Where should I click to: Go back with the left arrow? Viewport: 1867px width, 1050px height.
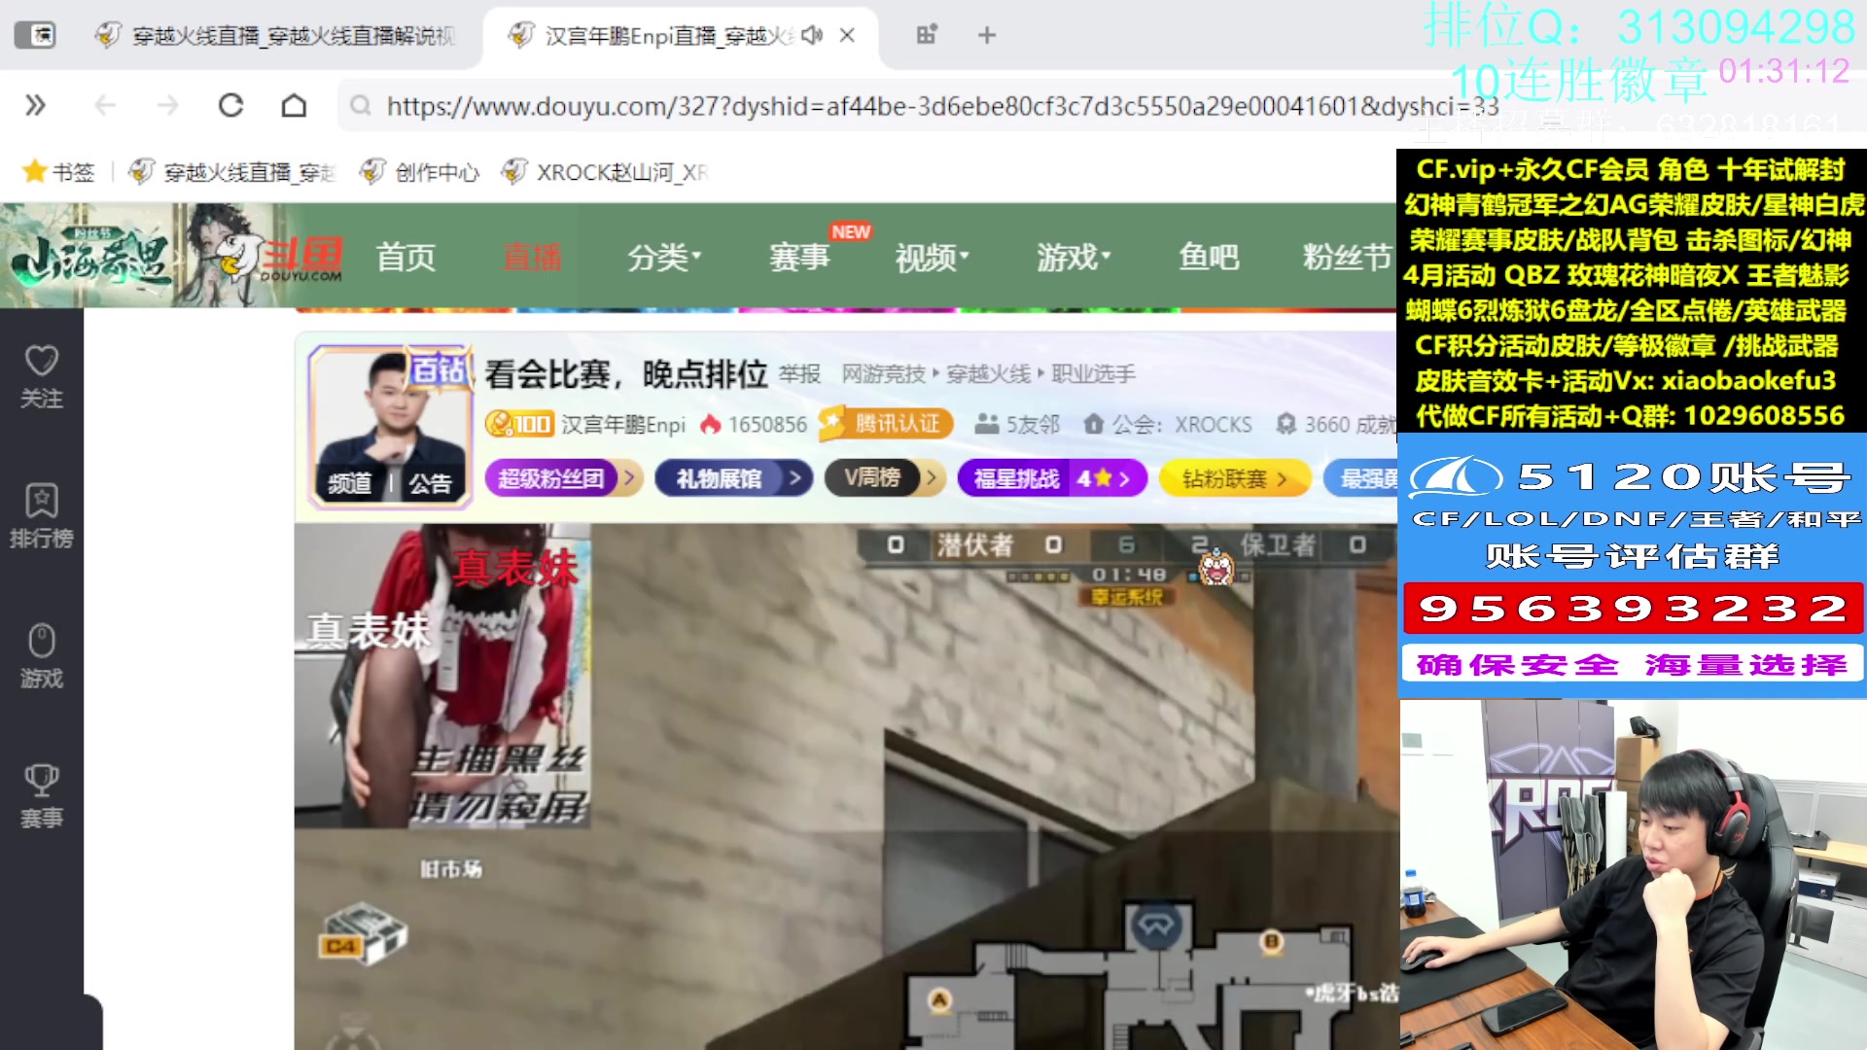(x=105, y=105)
